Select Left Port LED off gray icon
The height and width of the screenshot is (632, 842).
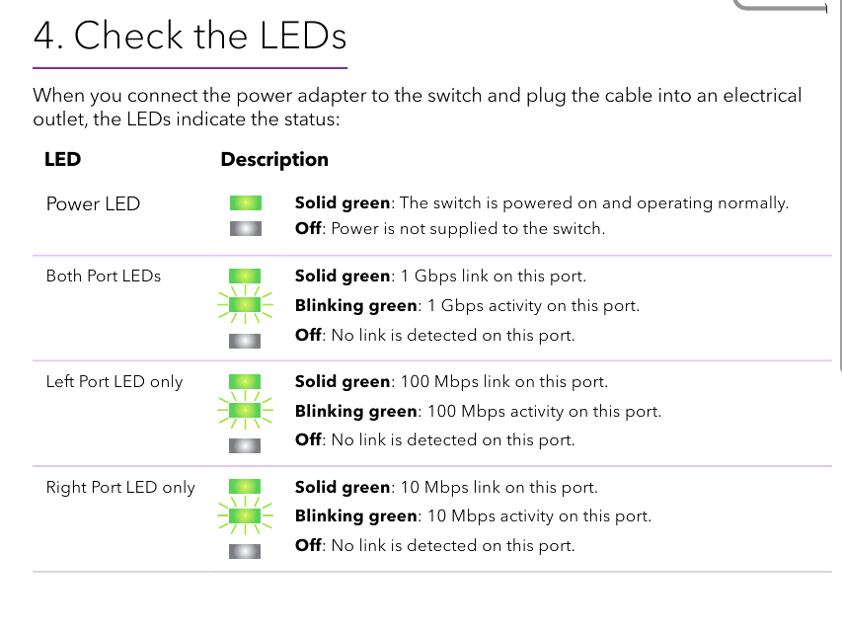click(x=245, y=445)
